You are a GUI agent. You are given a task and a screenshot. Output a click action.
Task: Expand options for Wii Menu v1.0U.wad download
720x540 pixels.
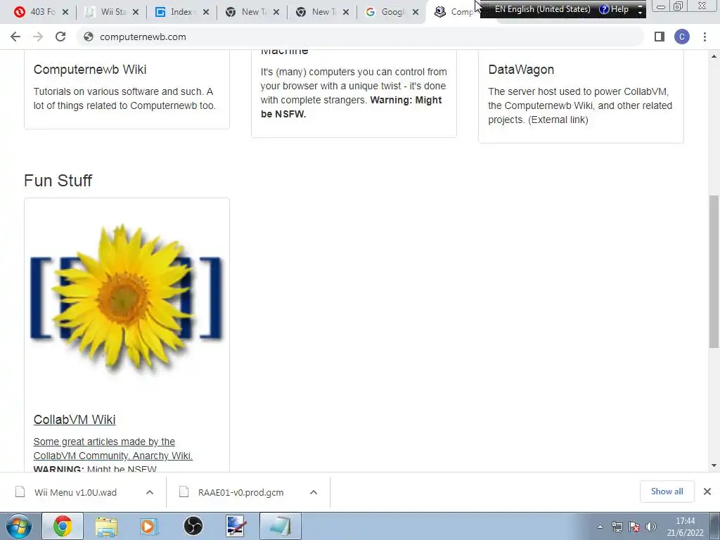click(x=150, y=492)
